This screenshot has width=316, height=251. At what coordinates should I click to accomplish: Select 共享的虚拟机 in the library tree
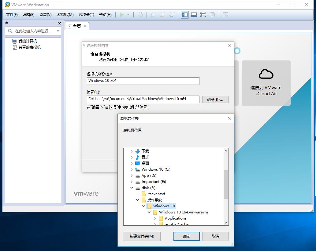point(29,47)
